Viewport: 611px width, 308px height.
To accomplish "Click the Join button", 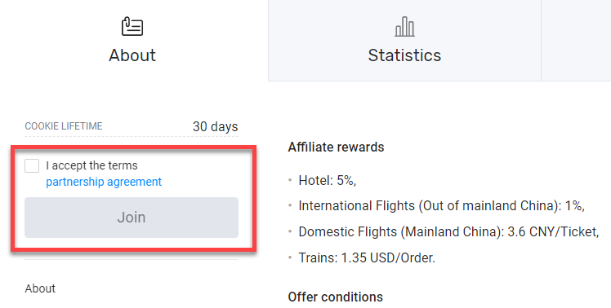I will point(132,218).
